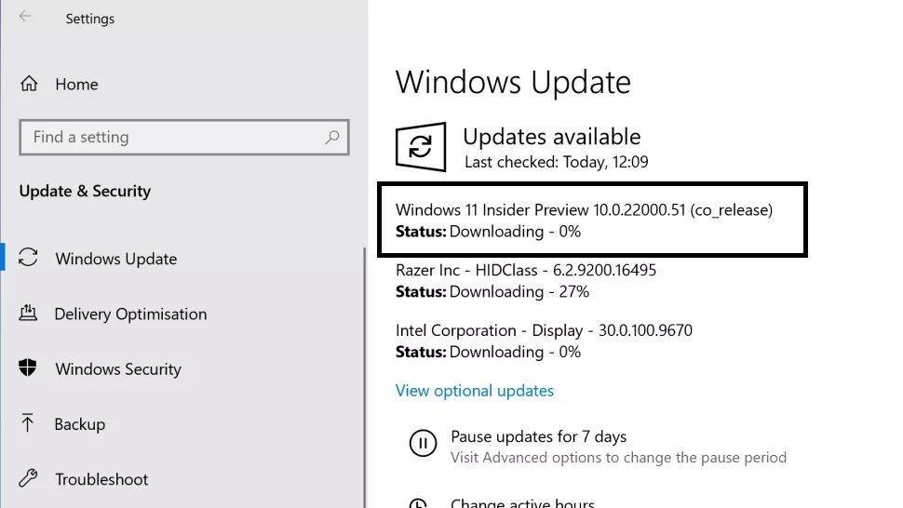Click Visit Advanced options pause period text
The width and height of the screenshot is (903, 508).
(x=618, y=458)
